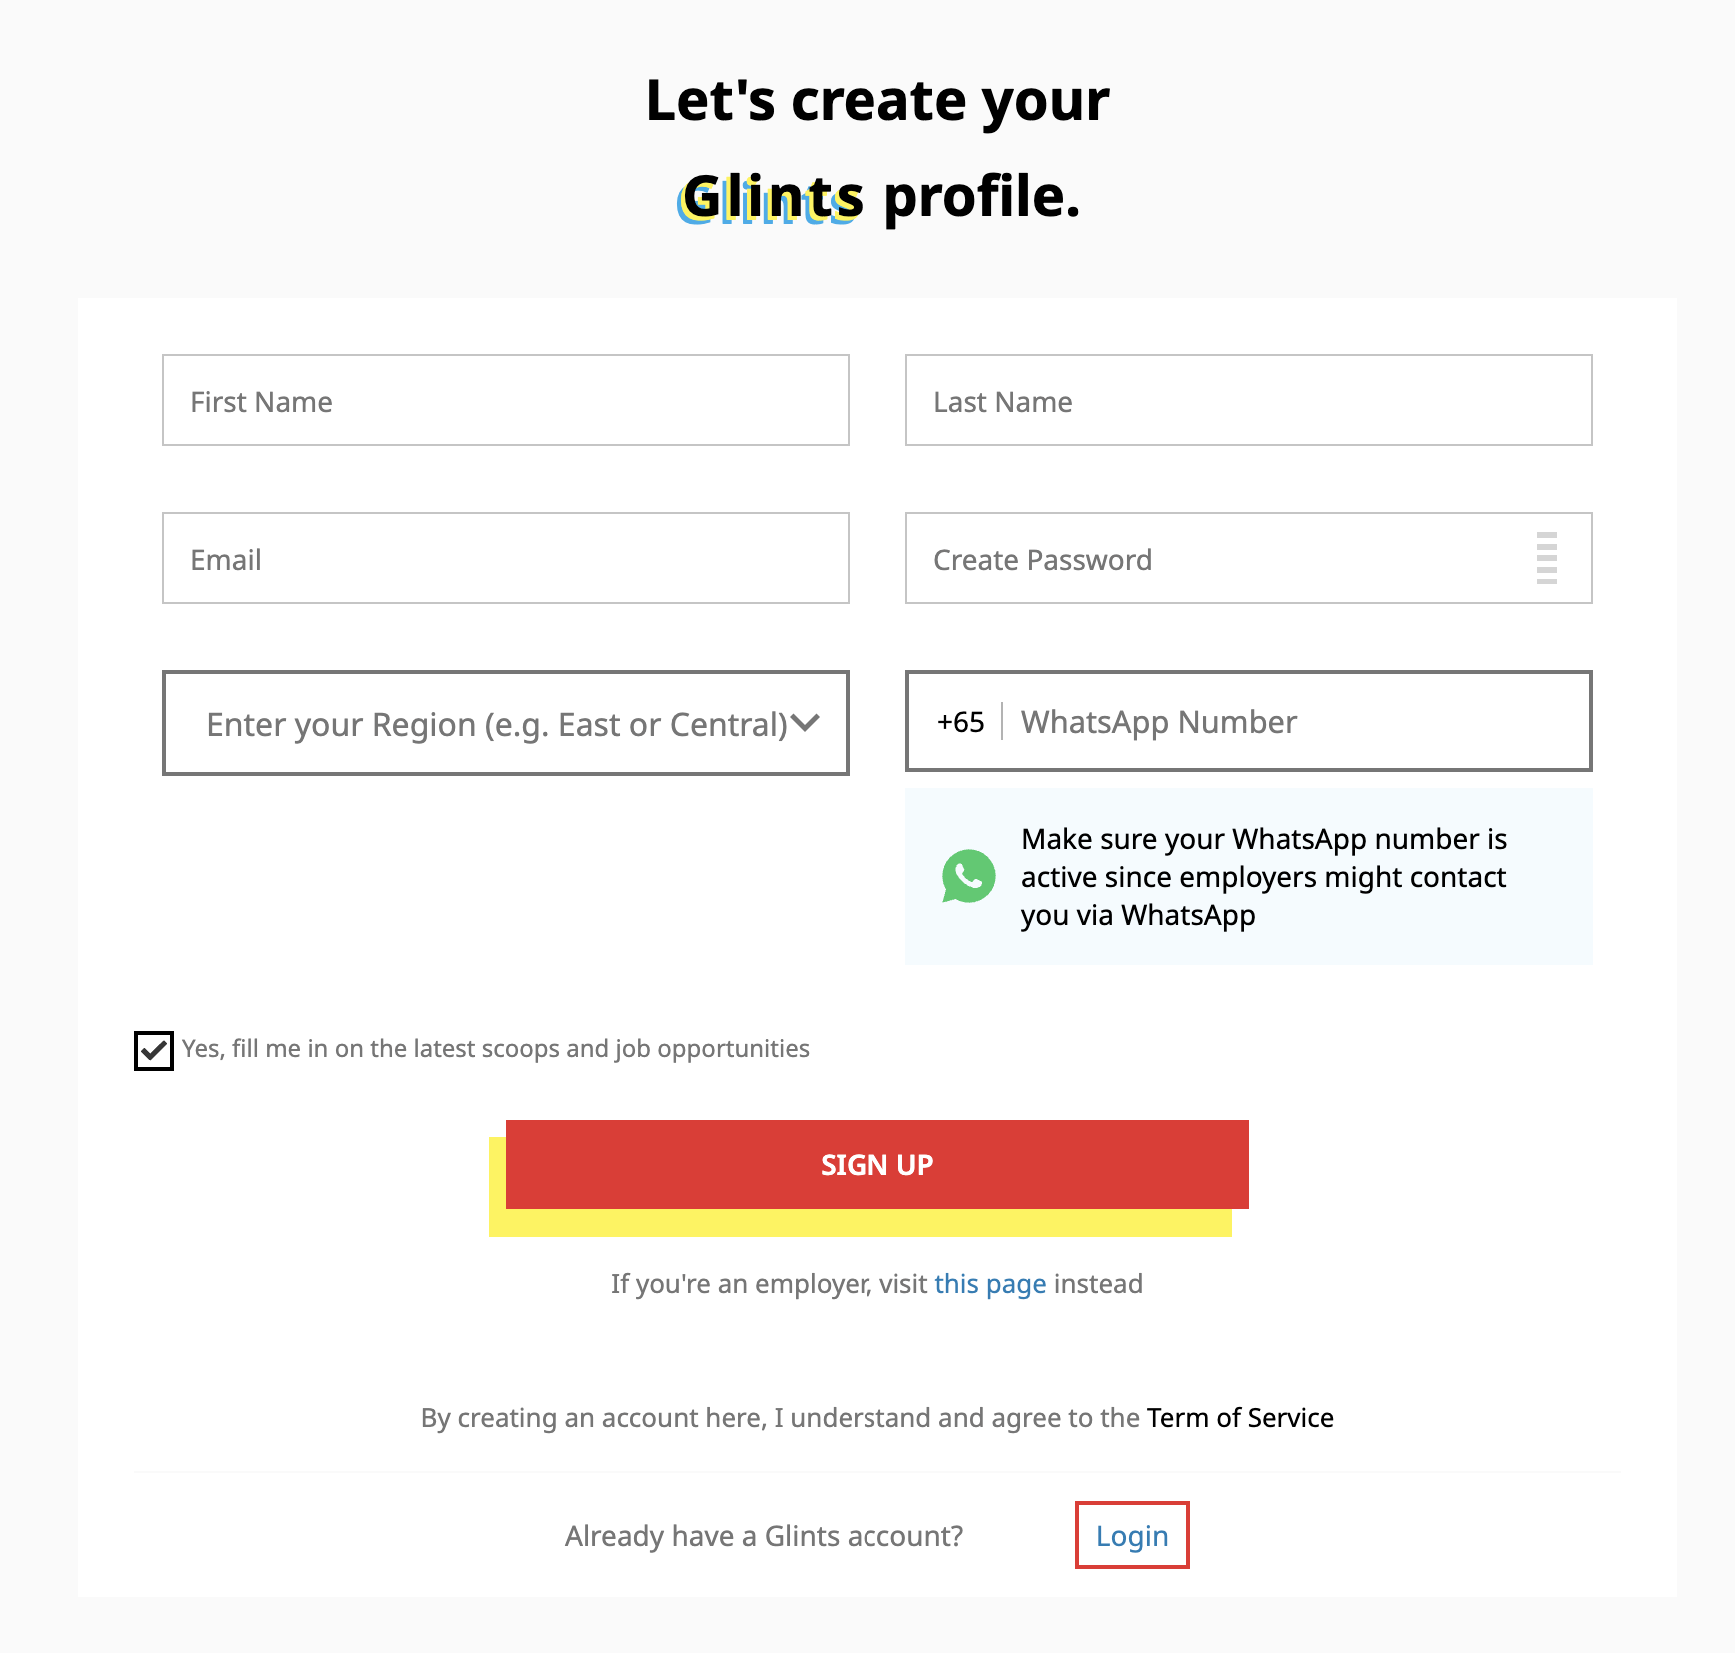View the Term of Service
This screenshot has width=1735, height=1653.
(x=1239, y=1417)
